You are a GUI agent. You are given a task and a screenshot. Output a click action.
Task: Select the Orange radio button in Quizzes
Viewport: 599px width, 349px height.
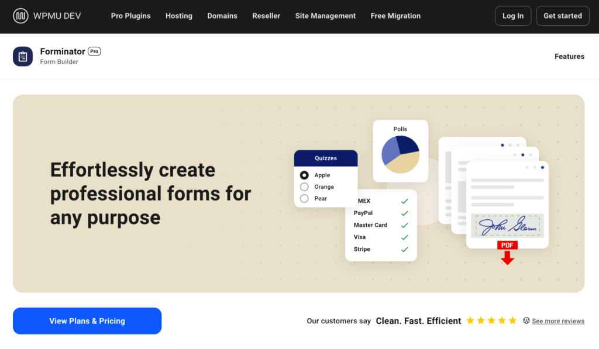click(305, 186)
